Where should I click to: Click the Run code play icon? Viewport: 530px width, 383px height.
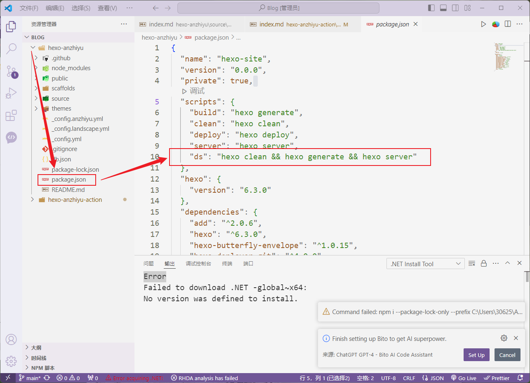(483, 24)
